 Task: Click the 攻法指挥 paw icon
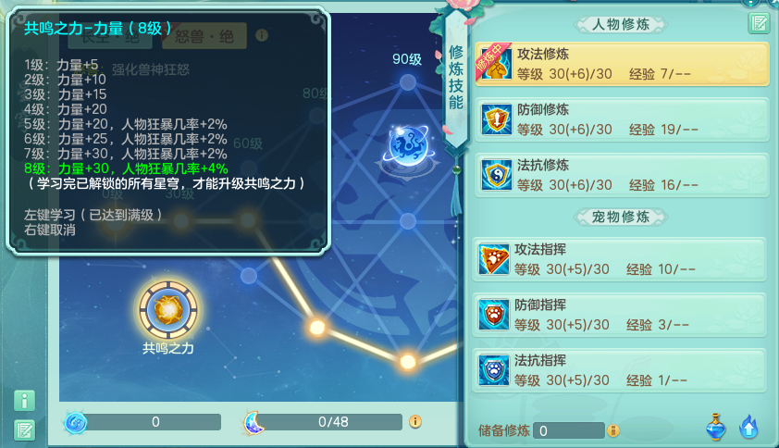point(493,259)
